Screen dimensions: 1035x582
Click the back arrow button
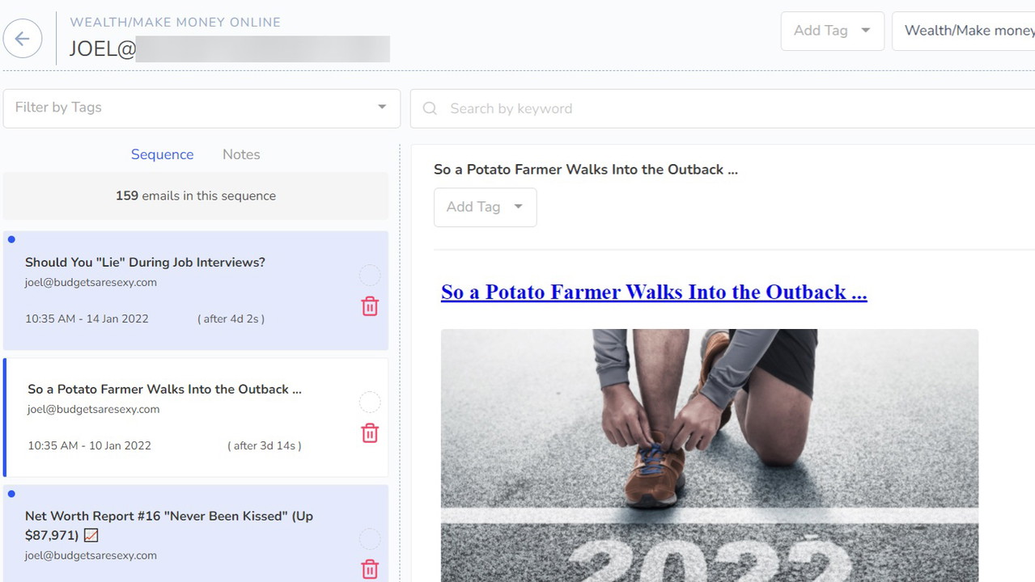coord(23,38)
